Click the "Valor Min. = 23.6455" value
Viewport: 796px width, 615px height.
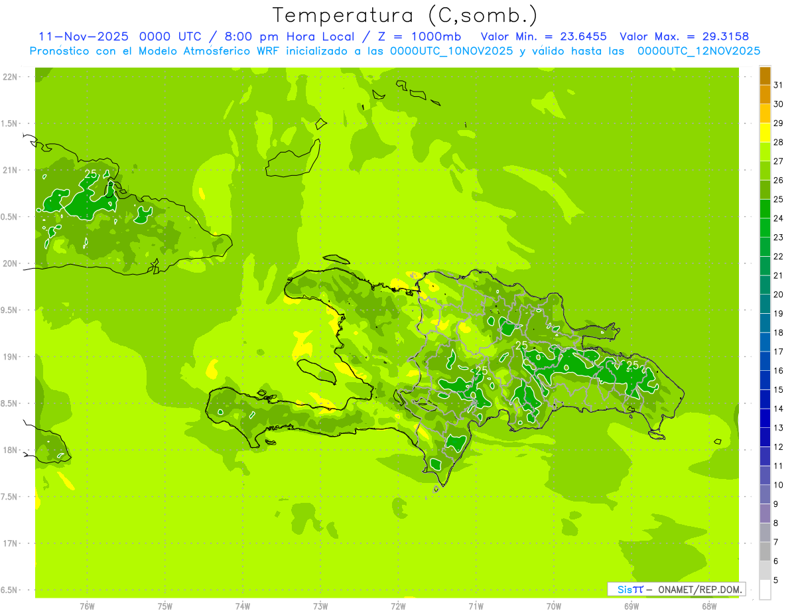(x=544, y=36)
